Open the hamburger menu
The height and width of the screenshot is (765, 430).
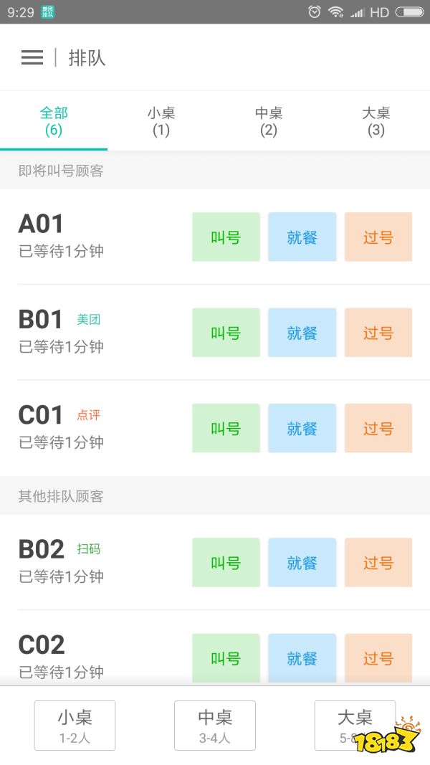point(32,58)
